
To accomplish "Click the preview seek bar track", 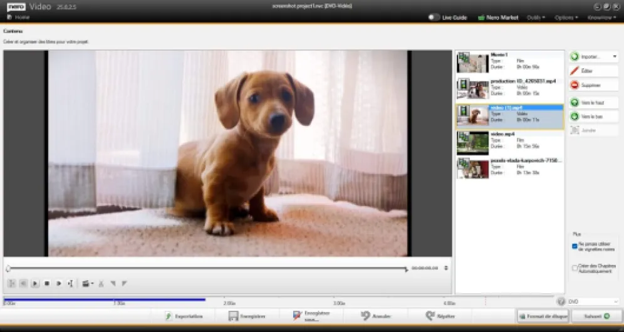I will 207,269.
